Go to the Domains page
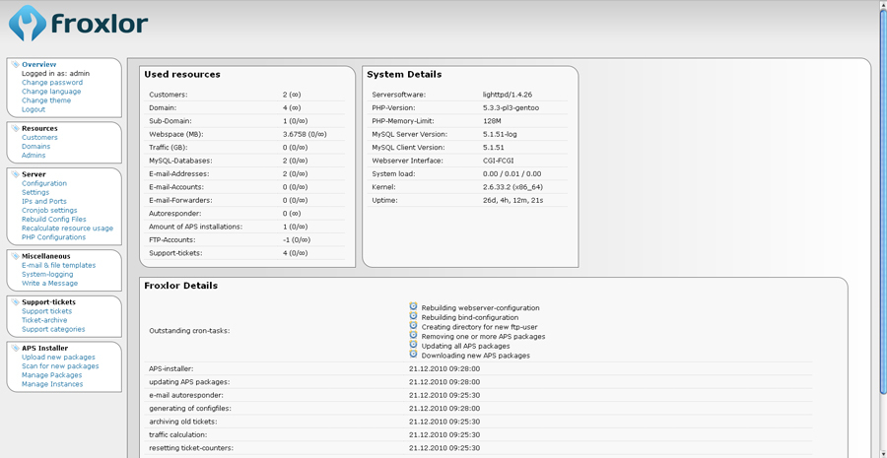Image resolution: width=887 pixels, height=458 pixels. pos(36,147)
